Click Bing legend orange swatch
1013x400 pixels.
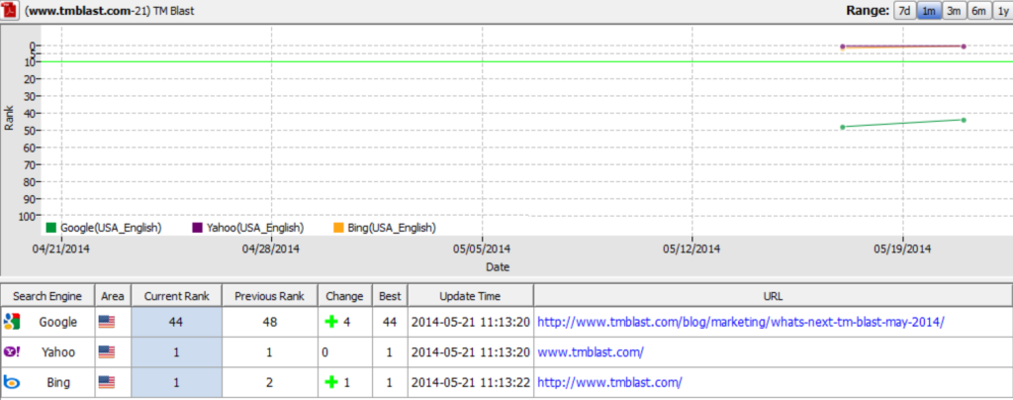[x=338, y=228]
